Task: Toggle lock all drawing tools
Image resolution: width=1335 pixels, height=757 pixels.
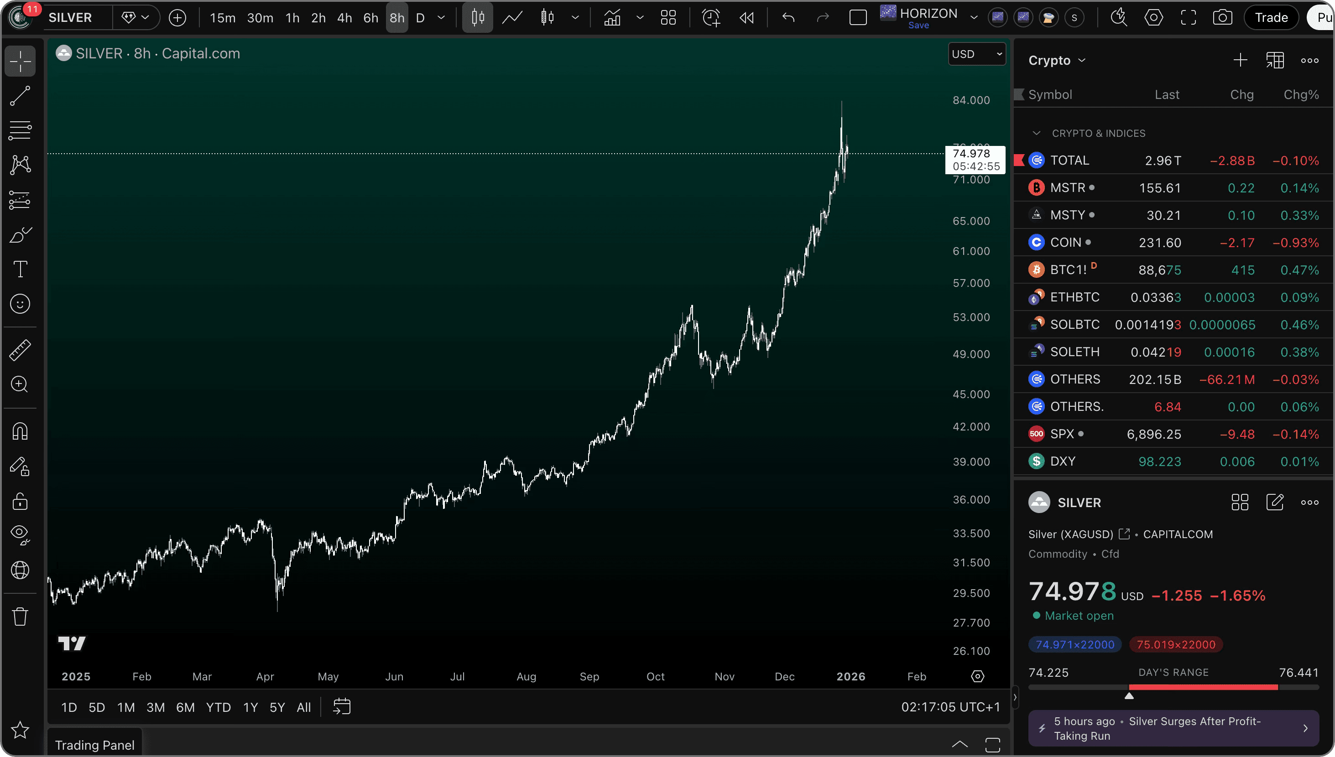Action: click(x=20, y=501)
